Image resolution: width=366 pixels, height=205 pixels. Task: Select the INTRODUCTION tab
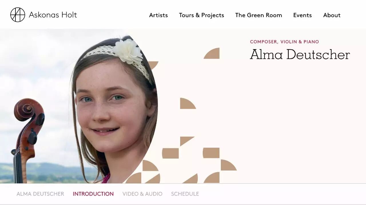pyautogui.click(x=93, y=194)
